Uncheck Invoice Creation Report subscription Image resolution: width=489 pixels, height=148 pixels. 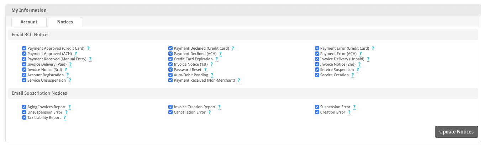click(170, 107)
